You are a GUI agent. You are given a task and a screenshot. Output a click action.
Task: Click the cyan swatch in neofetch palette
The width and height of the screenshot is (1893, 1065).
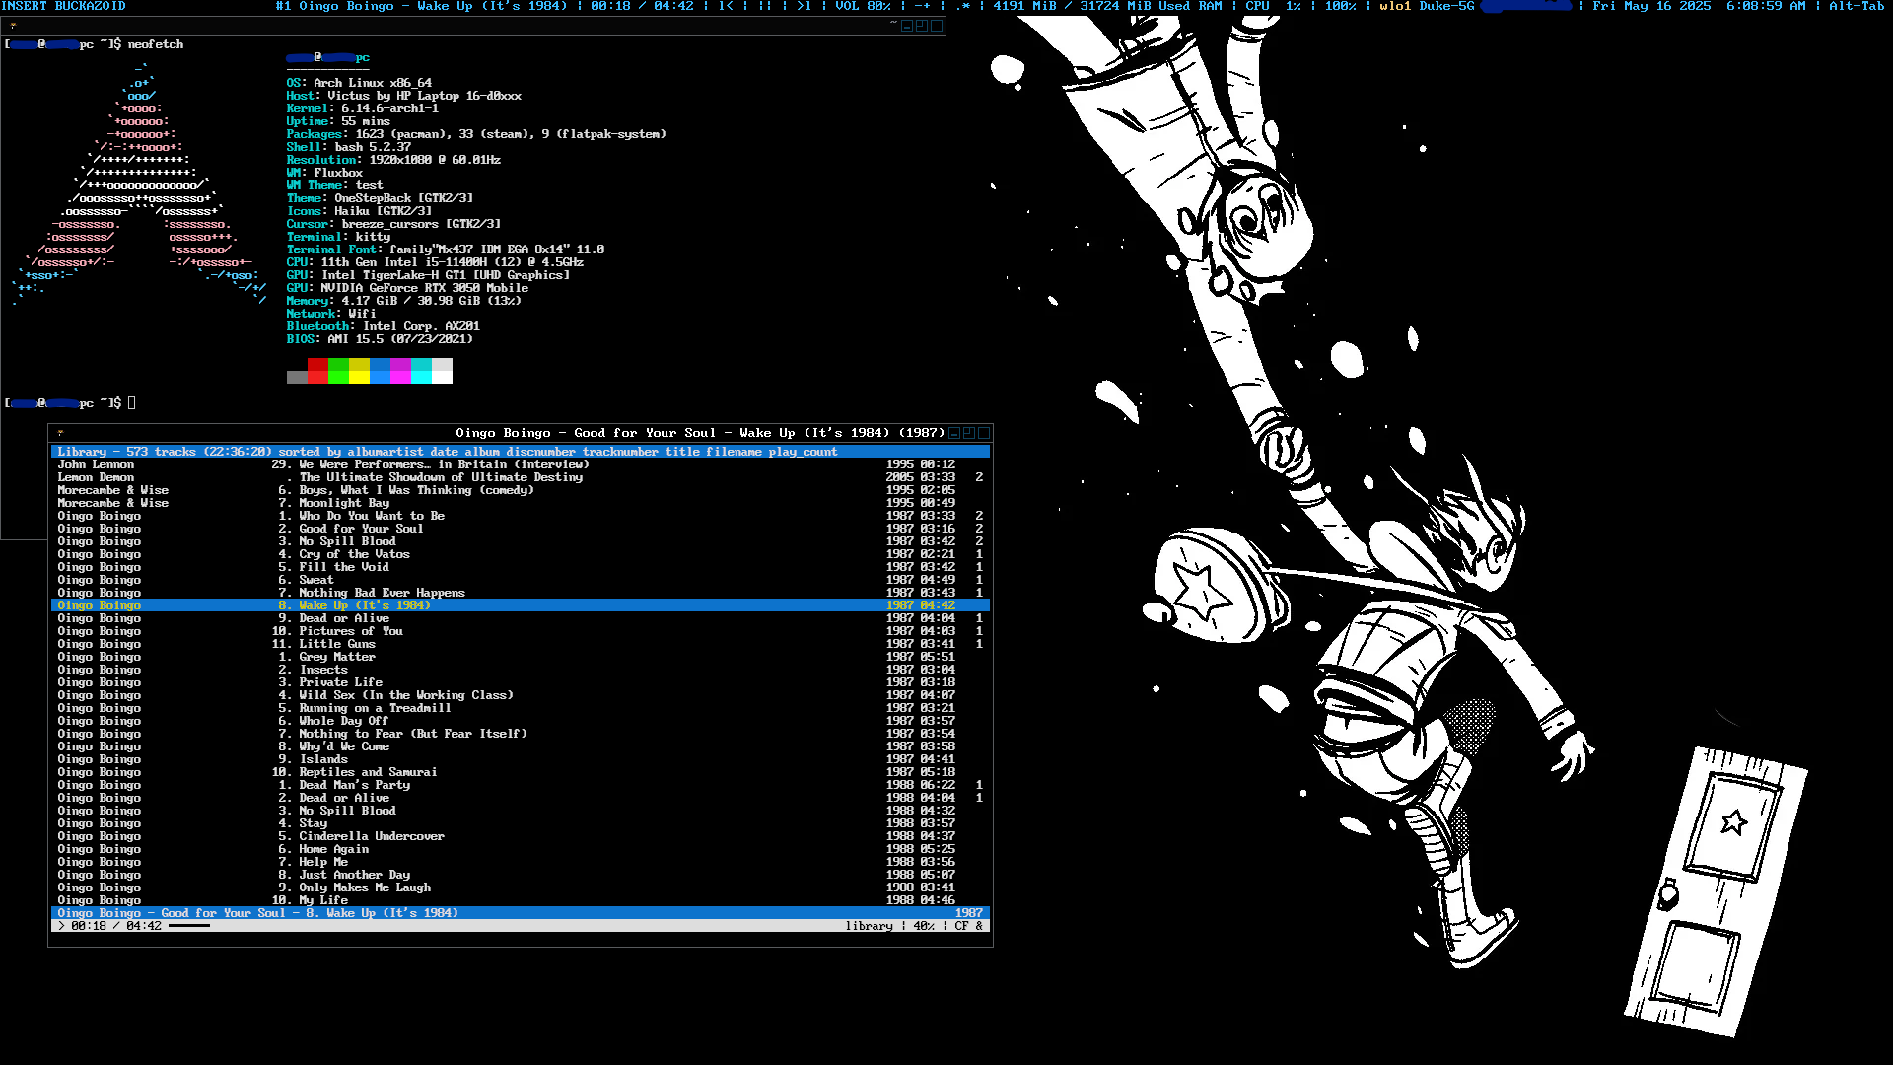pyautogui.click(x=421, y=372)
